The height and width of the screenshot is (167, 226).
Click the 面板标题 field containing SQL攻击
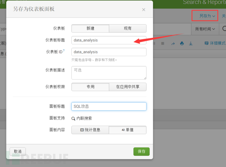click(x=109, y=106)
